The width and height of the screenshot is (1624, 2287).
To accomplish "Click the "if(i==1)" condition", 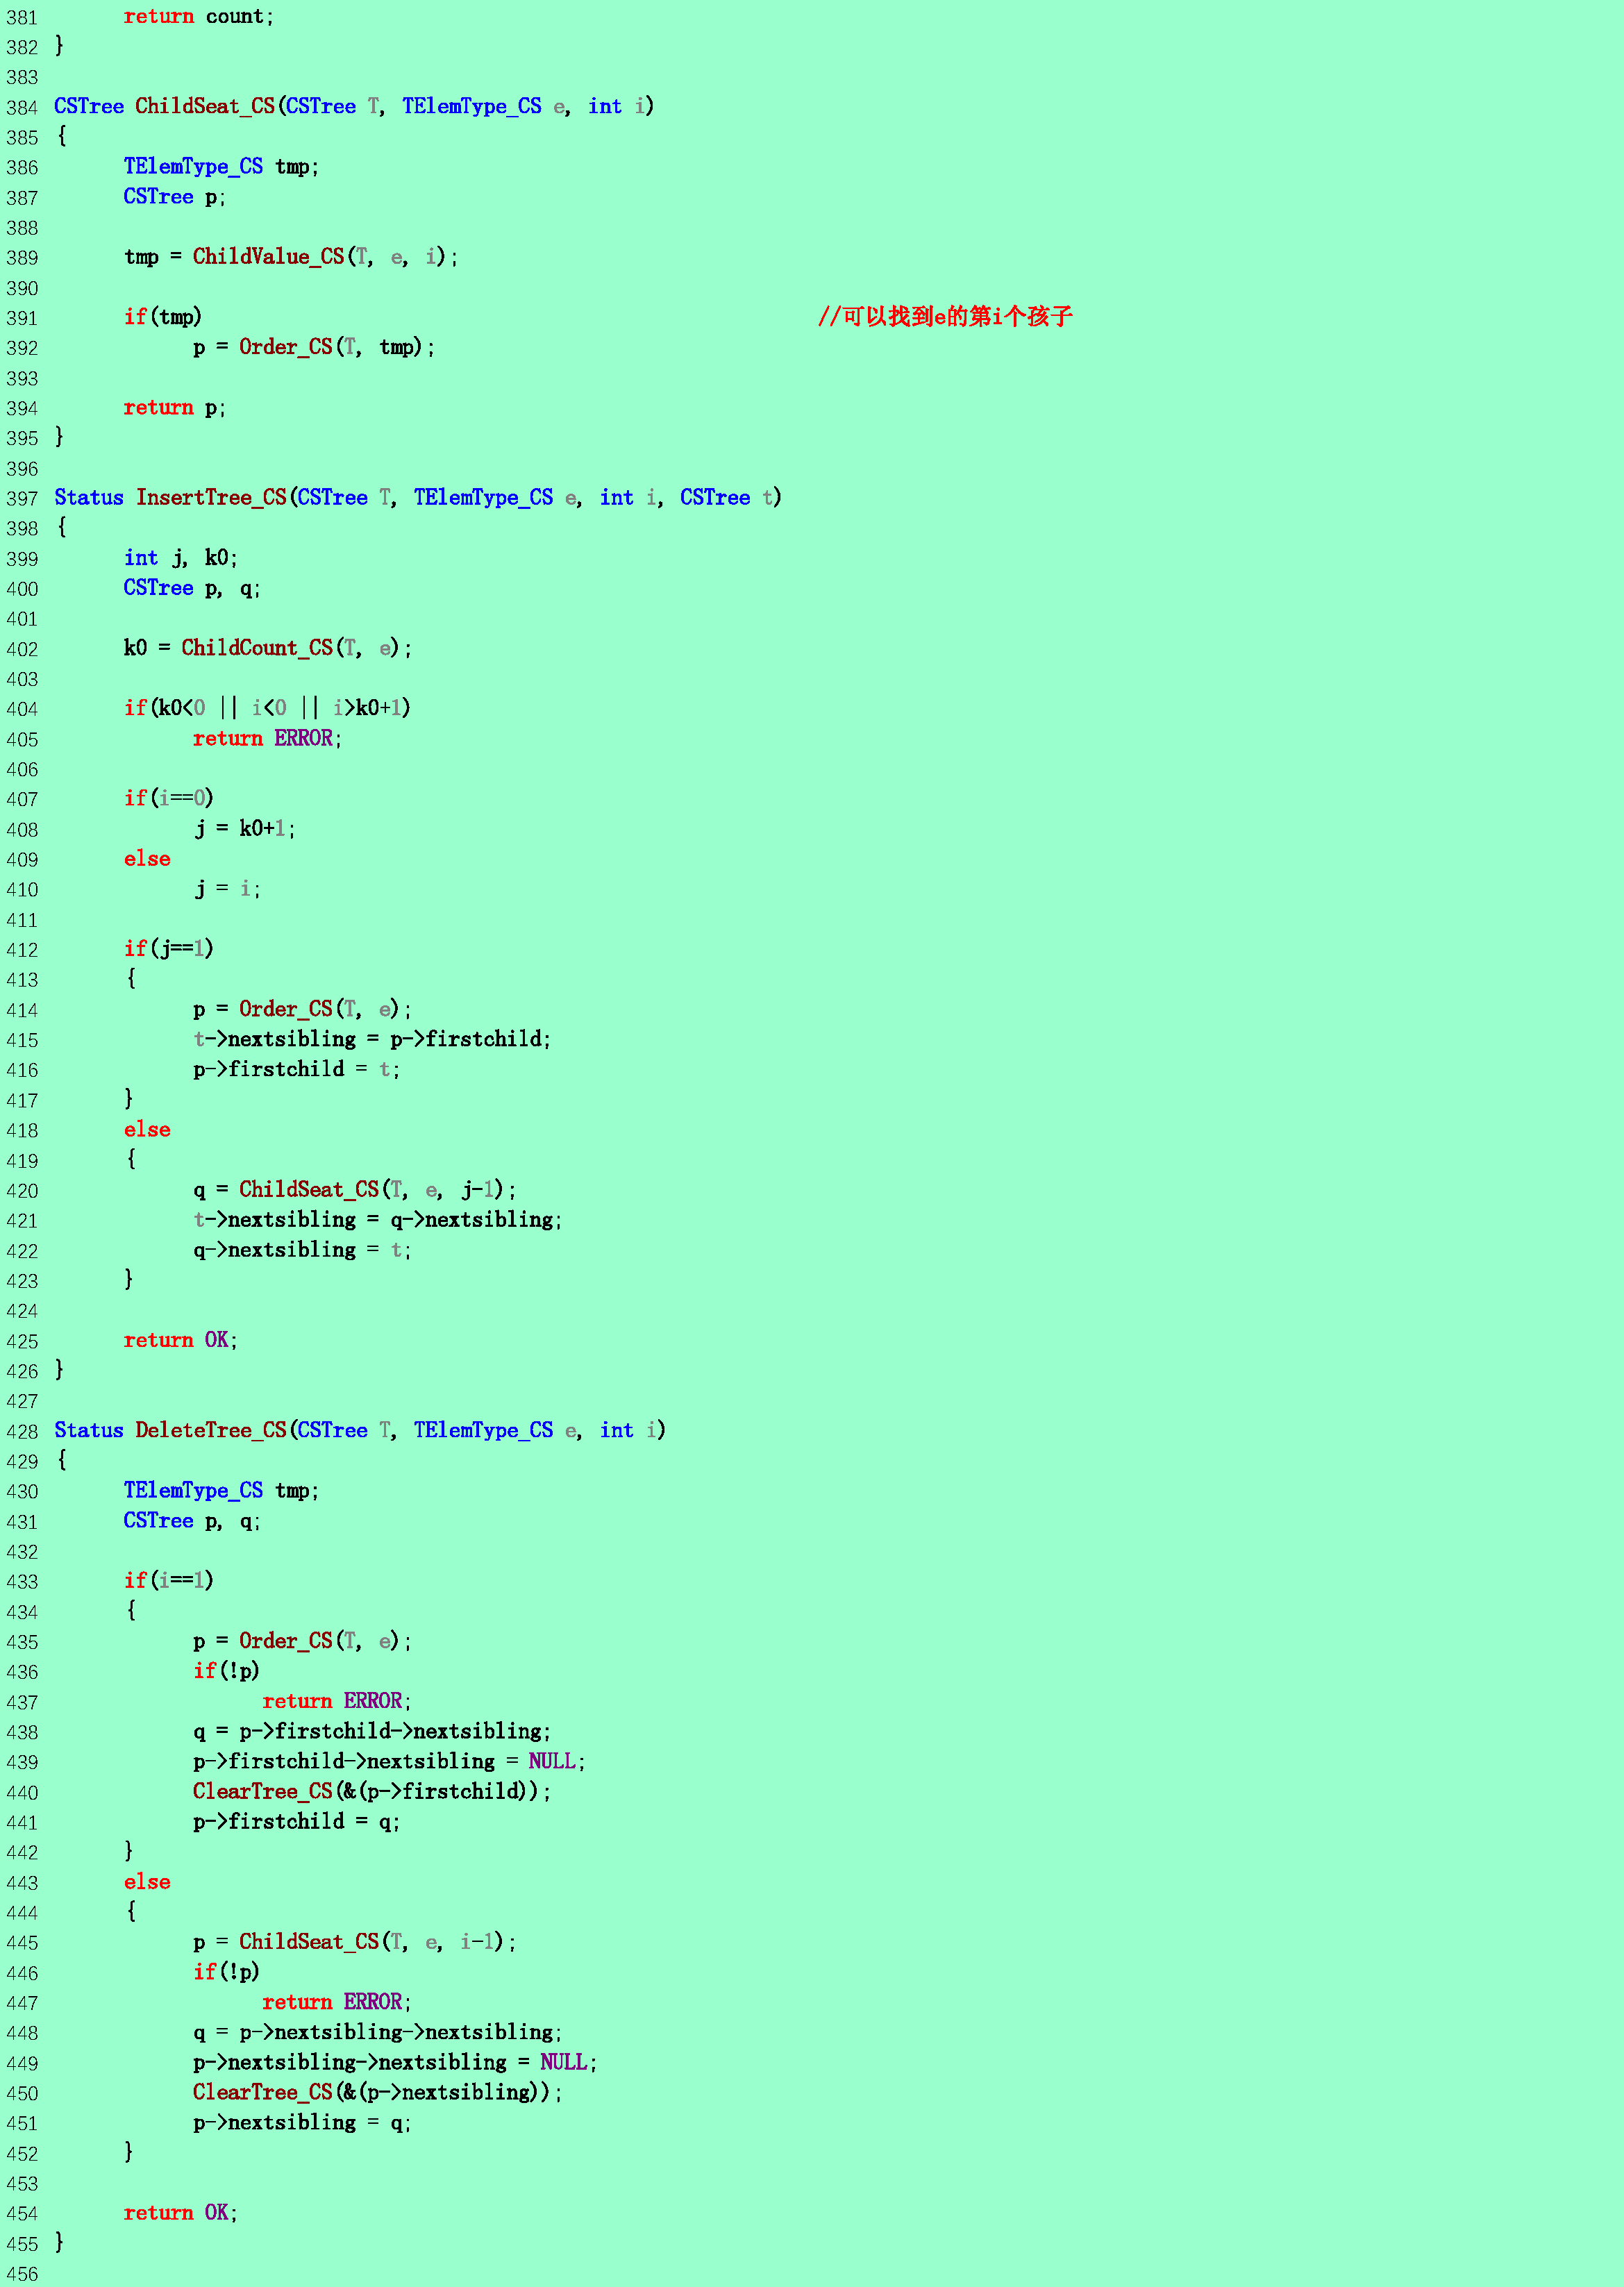I will click(x=169, y=1581).
